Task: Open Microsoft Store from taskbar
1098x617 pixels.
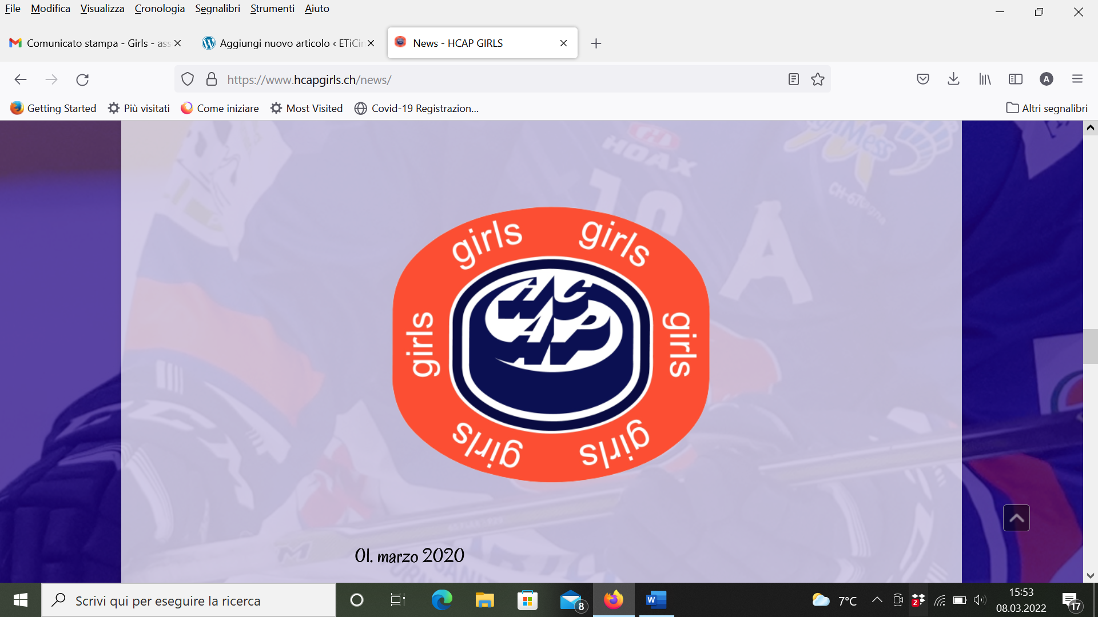Action: tap(527, 600)
